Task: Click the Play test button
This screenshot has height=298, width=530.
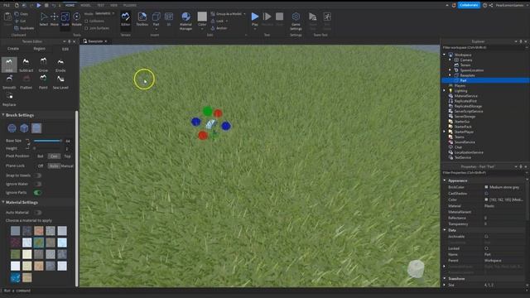Action: click(255, 19)
